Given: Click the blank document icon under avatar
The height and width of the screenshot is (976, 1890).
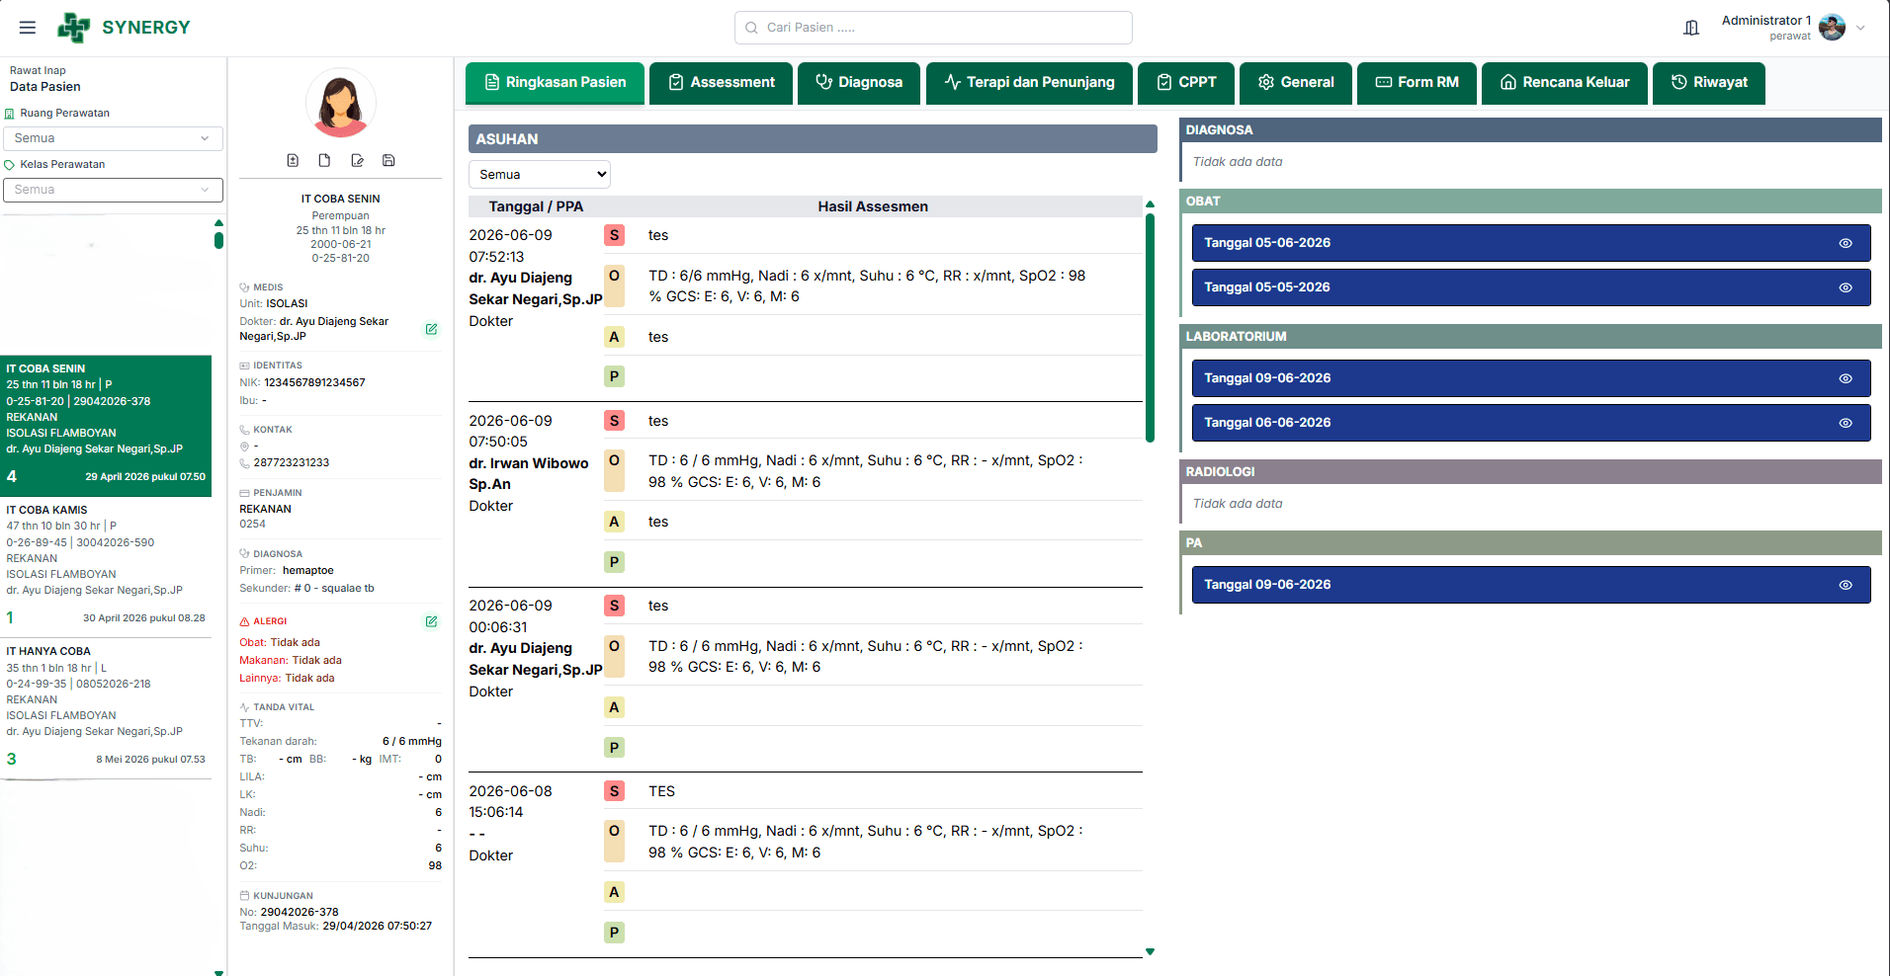Looking at the screenshot, I should coord(324,160).
